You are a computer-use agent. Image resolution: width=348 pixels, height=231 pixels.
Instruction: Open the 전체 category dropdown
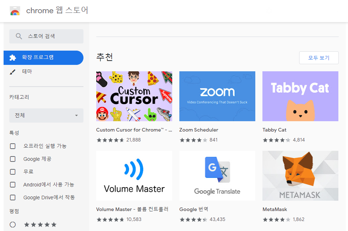46,115
